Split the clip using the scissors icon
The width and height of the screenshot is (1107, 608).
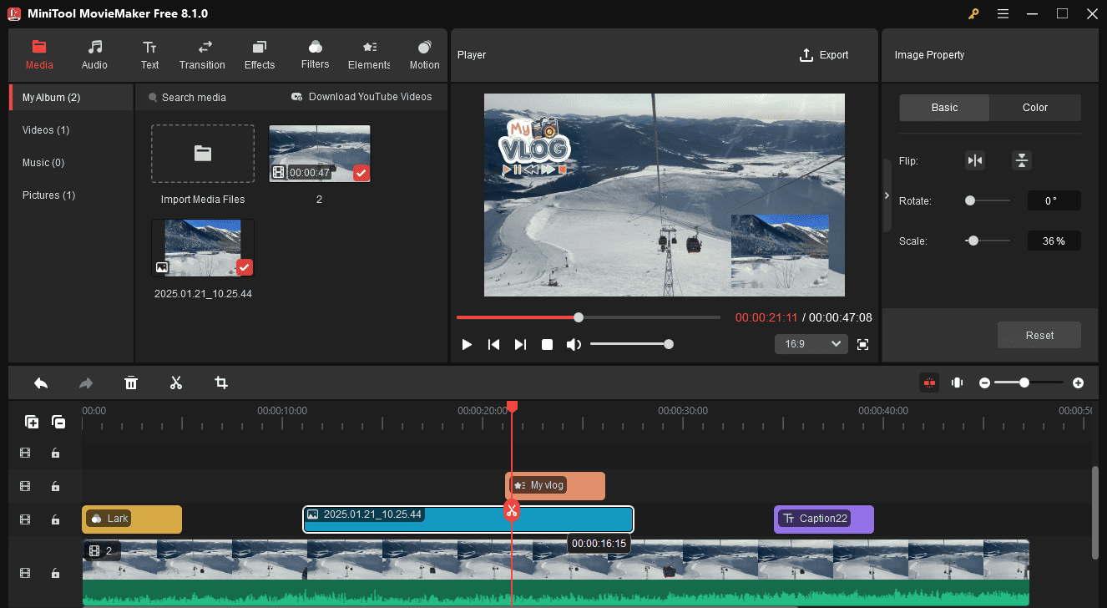coord(176,383)
